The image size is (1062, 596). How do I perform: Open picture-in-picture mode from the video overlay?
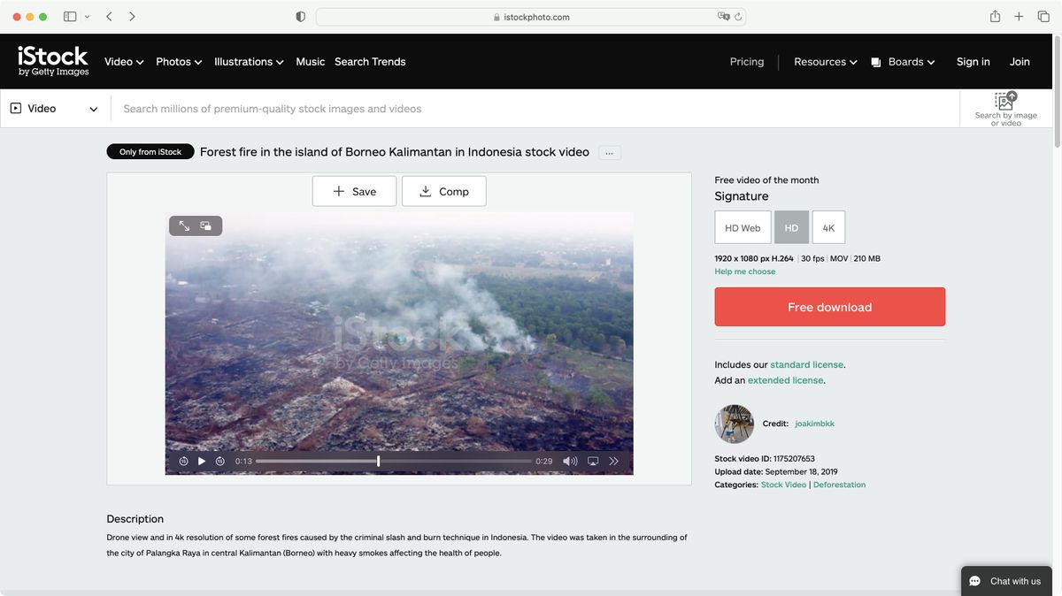point(205,225)
